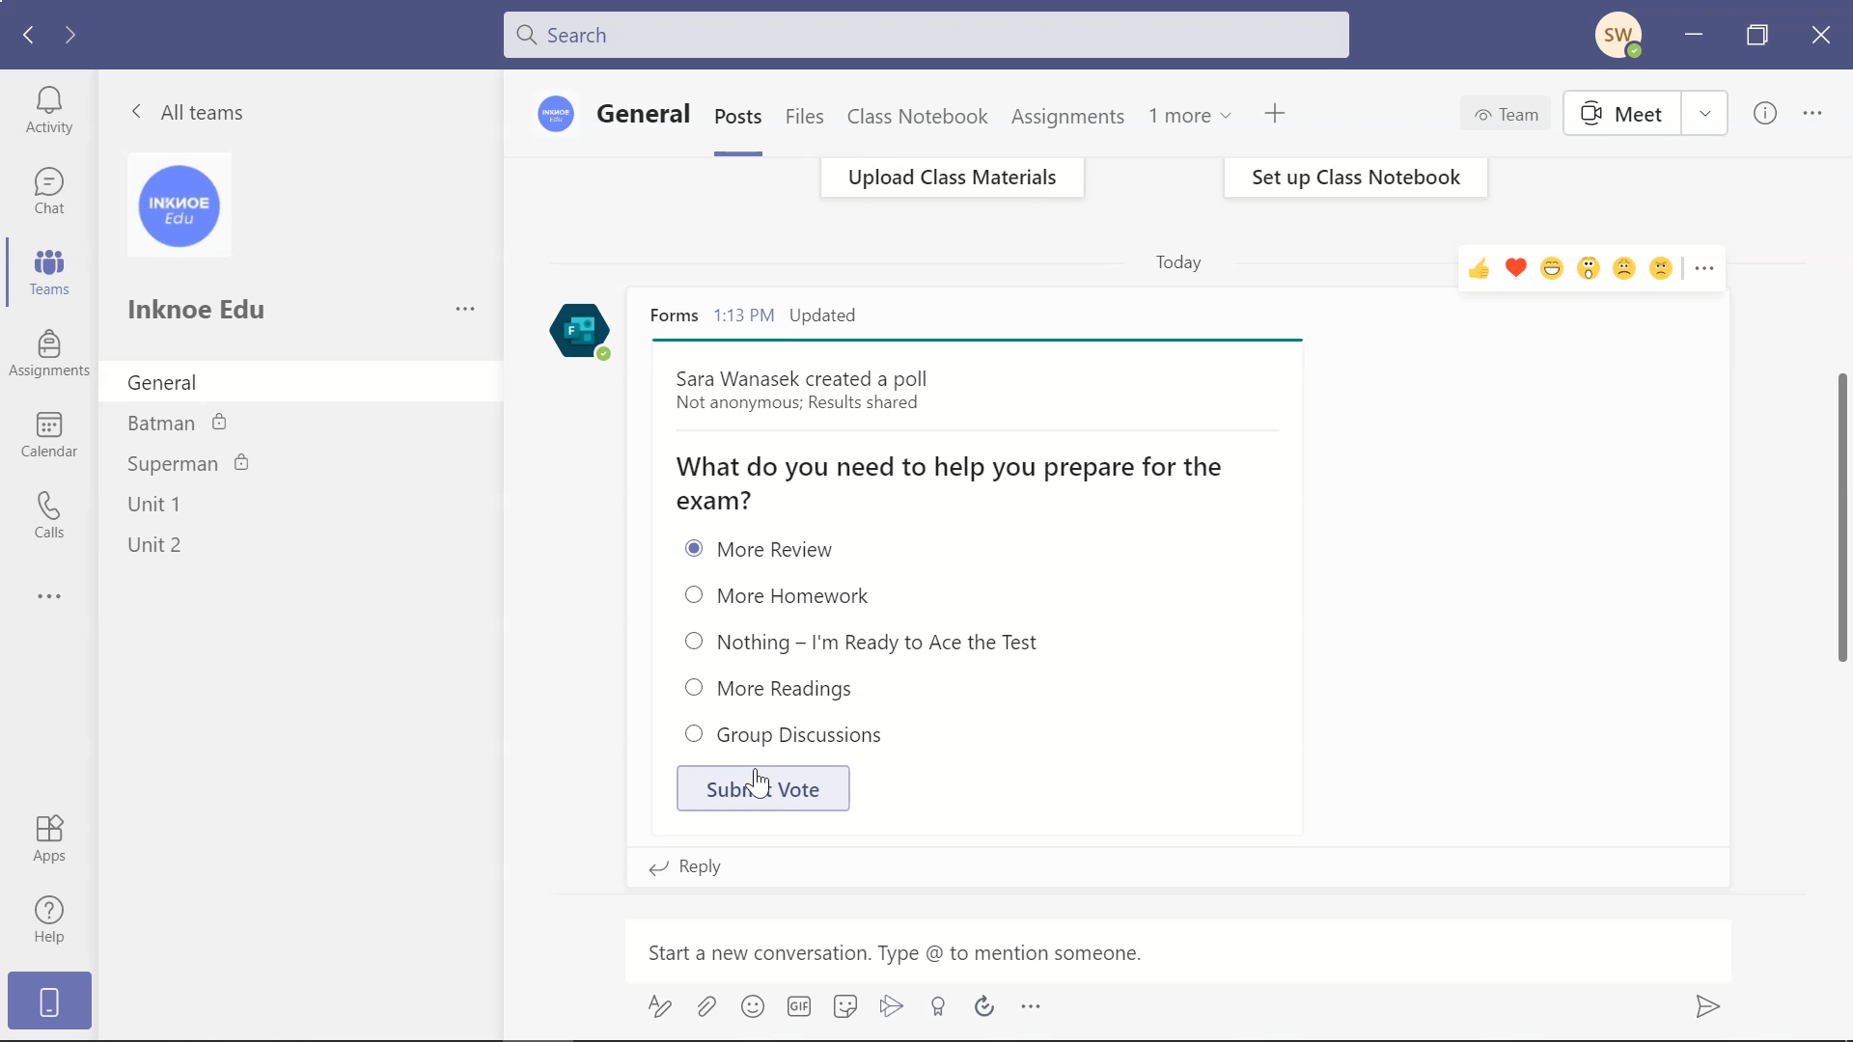
Task: Select More Review radio button
Action: pyautogui.click(x=692, y=548)
